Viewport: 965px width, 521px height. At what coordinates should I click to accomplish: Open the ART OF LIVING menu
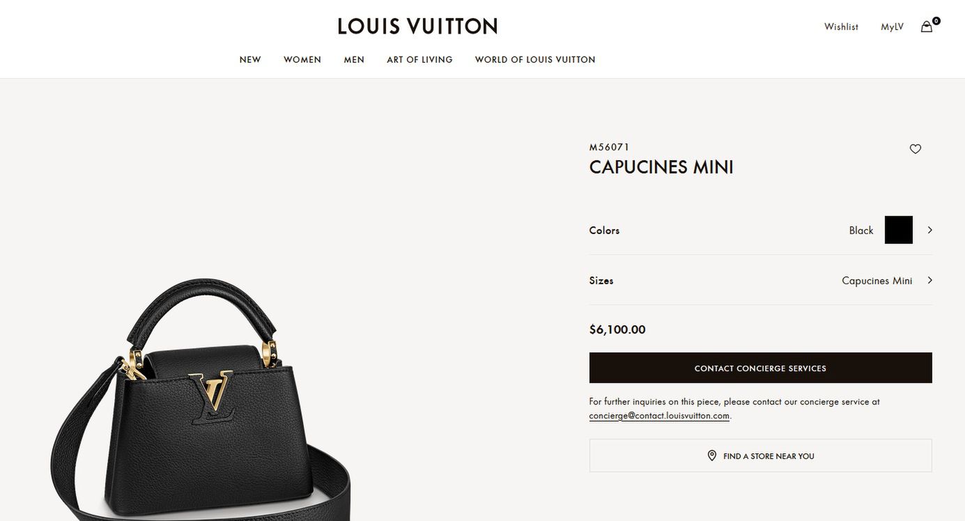click(x=419, y=60)
